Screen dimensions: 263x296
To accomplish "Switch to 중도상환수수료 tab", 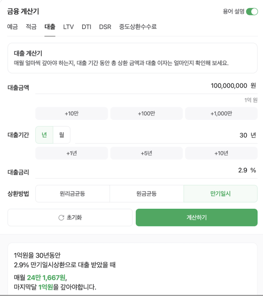I will tap(138, 27).
